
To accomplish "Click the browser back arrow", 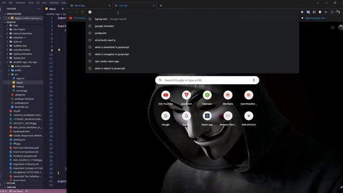I will [x=70, y=12].
